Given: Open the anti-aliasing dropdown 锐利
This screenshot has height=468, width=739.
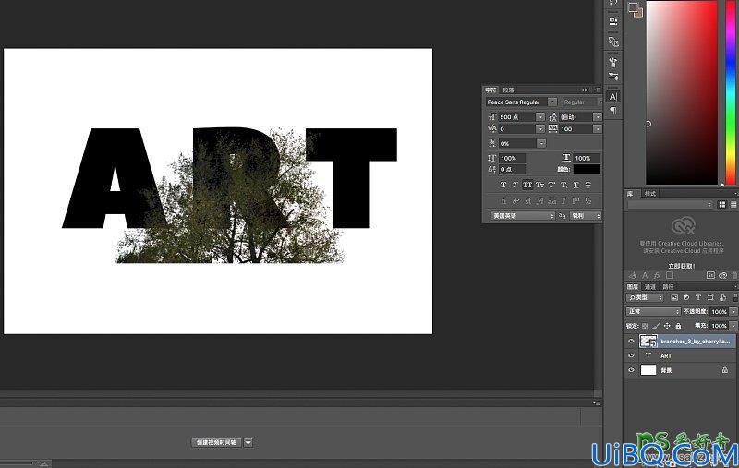Looking at the screenshot, I should click(585, 216).
